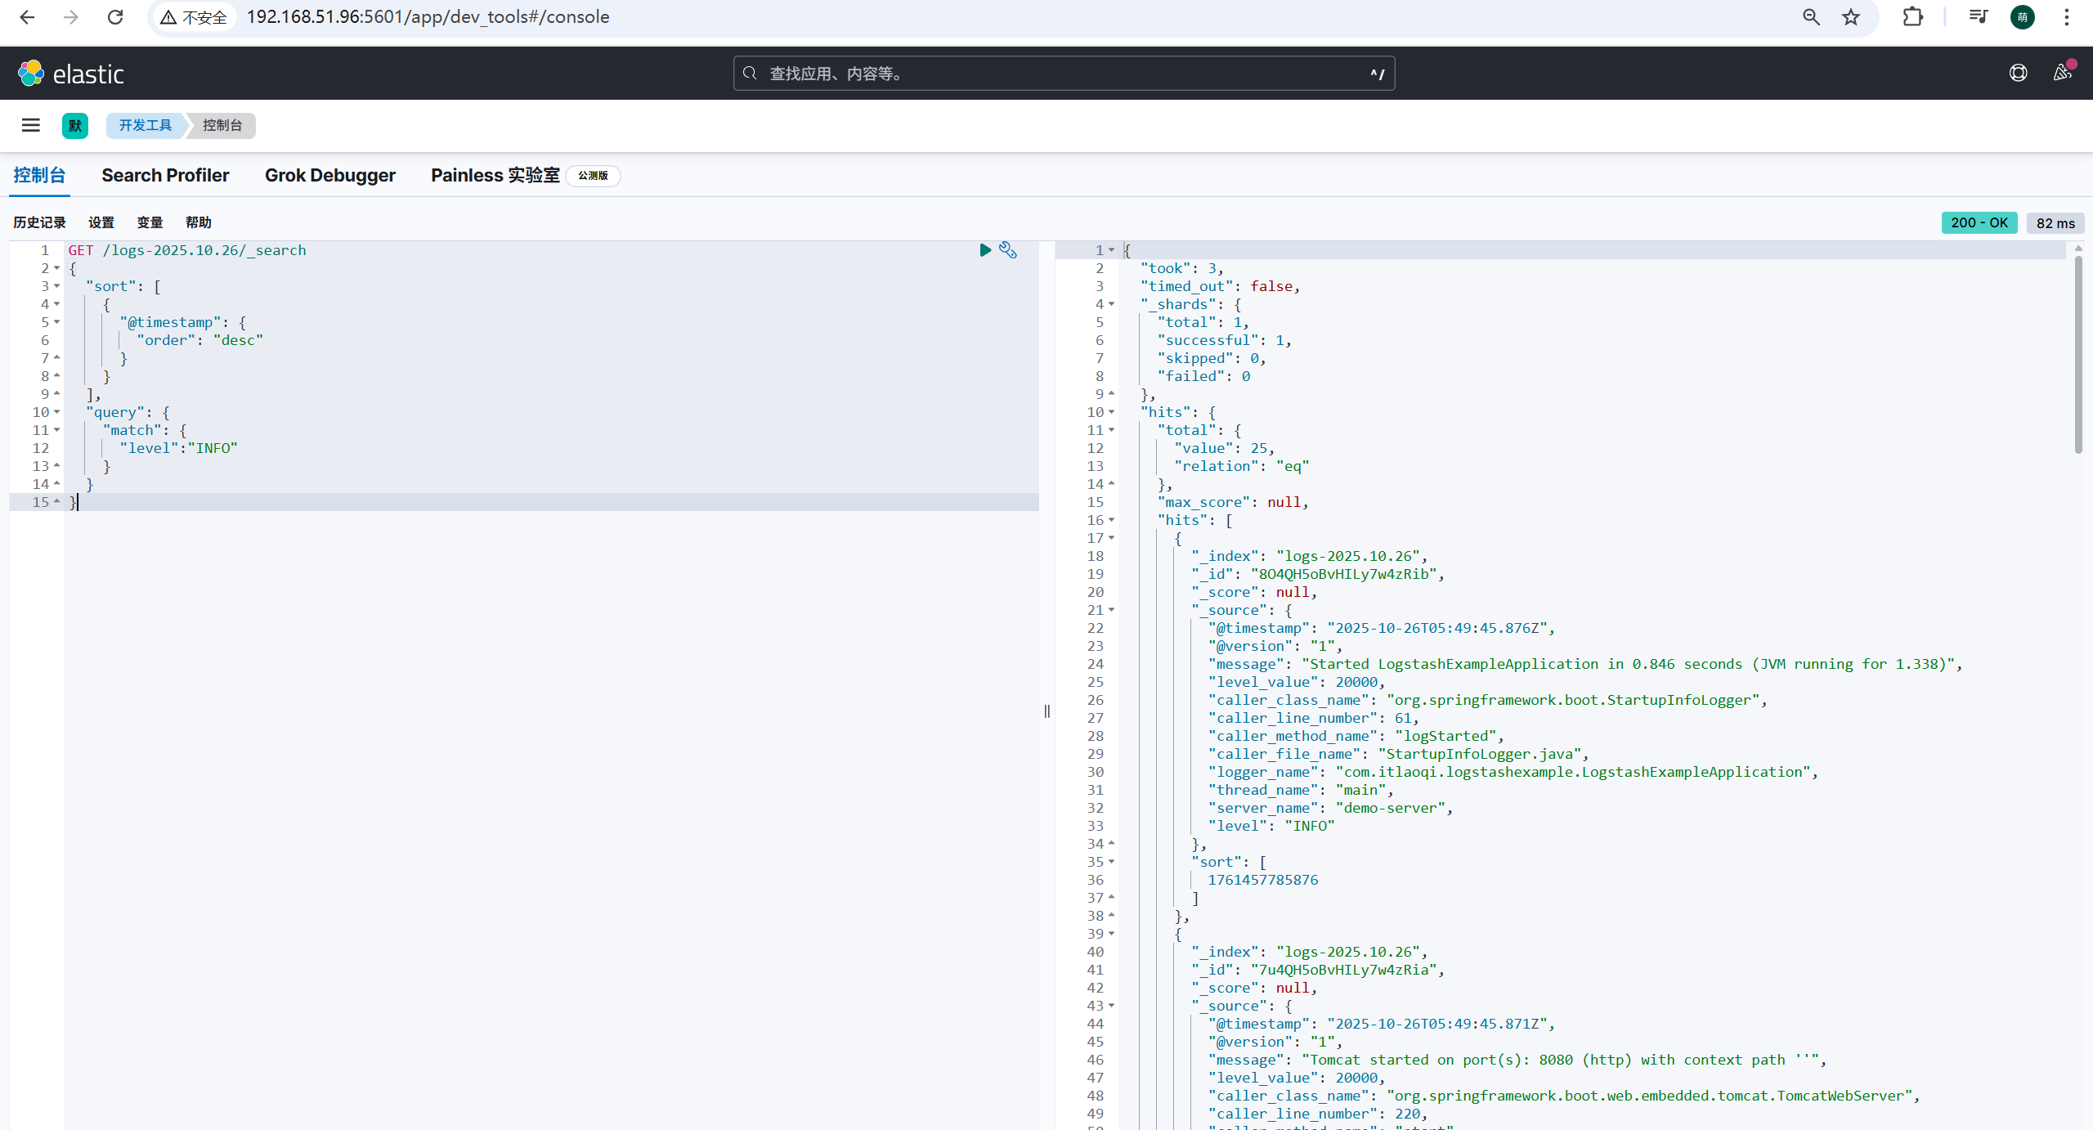Open the wrench actions menu in editor
Viewport: 2093px width, 1130px height.
pos(1008,250)
